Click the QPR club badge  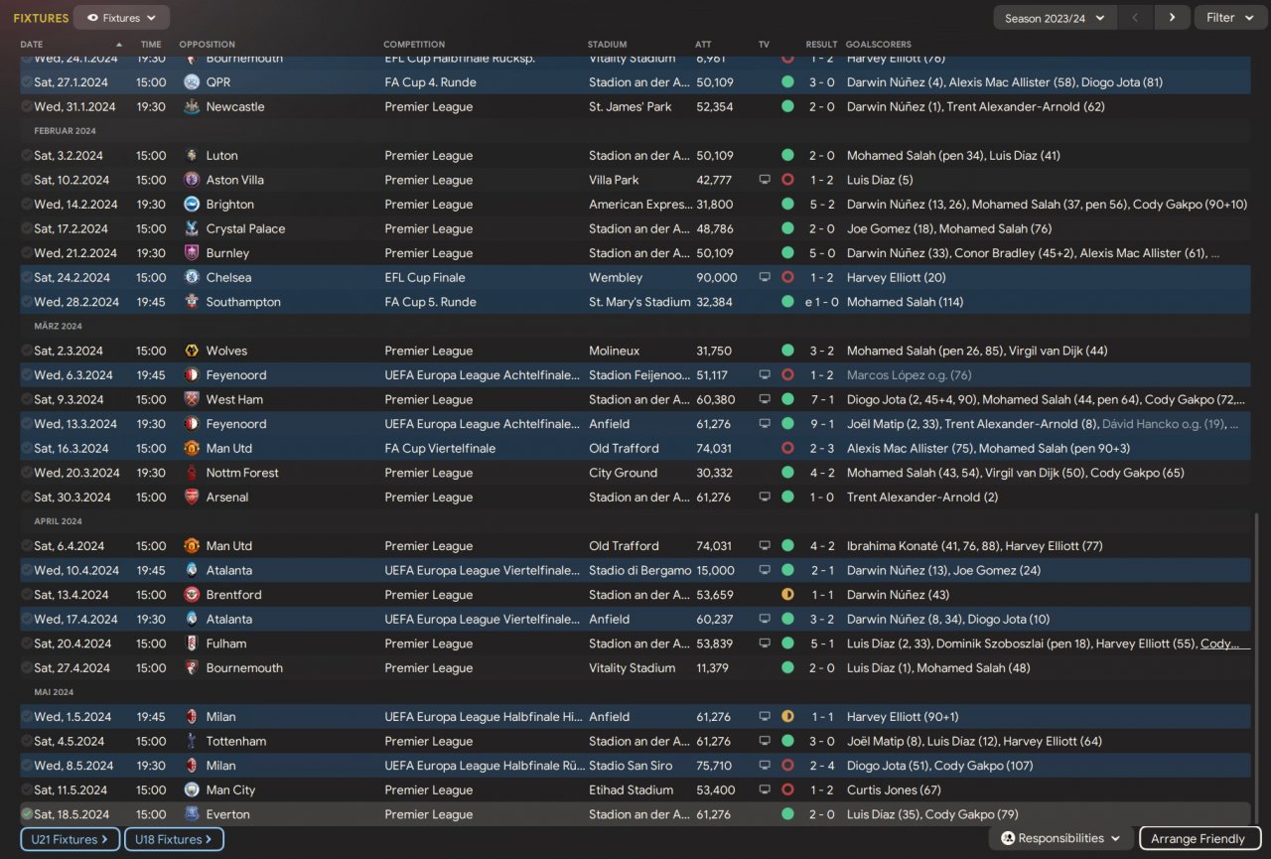(192, 82)
